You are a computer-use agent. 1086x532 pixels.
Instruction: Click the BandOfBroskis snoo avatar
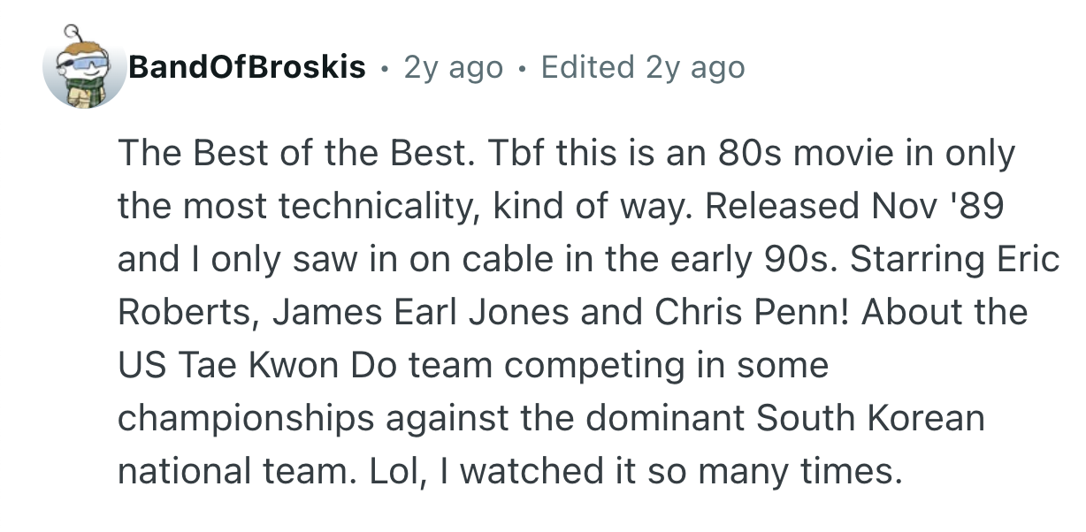pos(85,68)
